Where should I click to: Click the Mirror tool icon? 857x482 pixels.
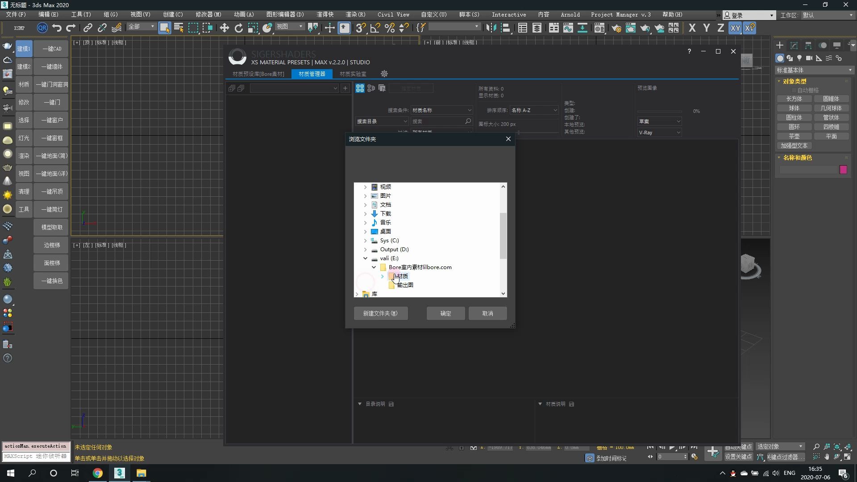point(491,28)
